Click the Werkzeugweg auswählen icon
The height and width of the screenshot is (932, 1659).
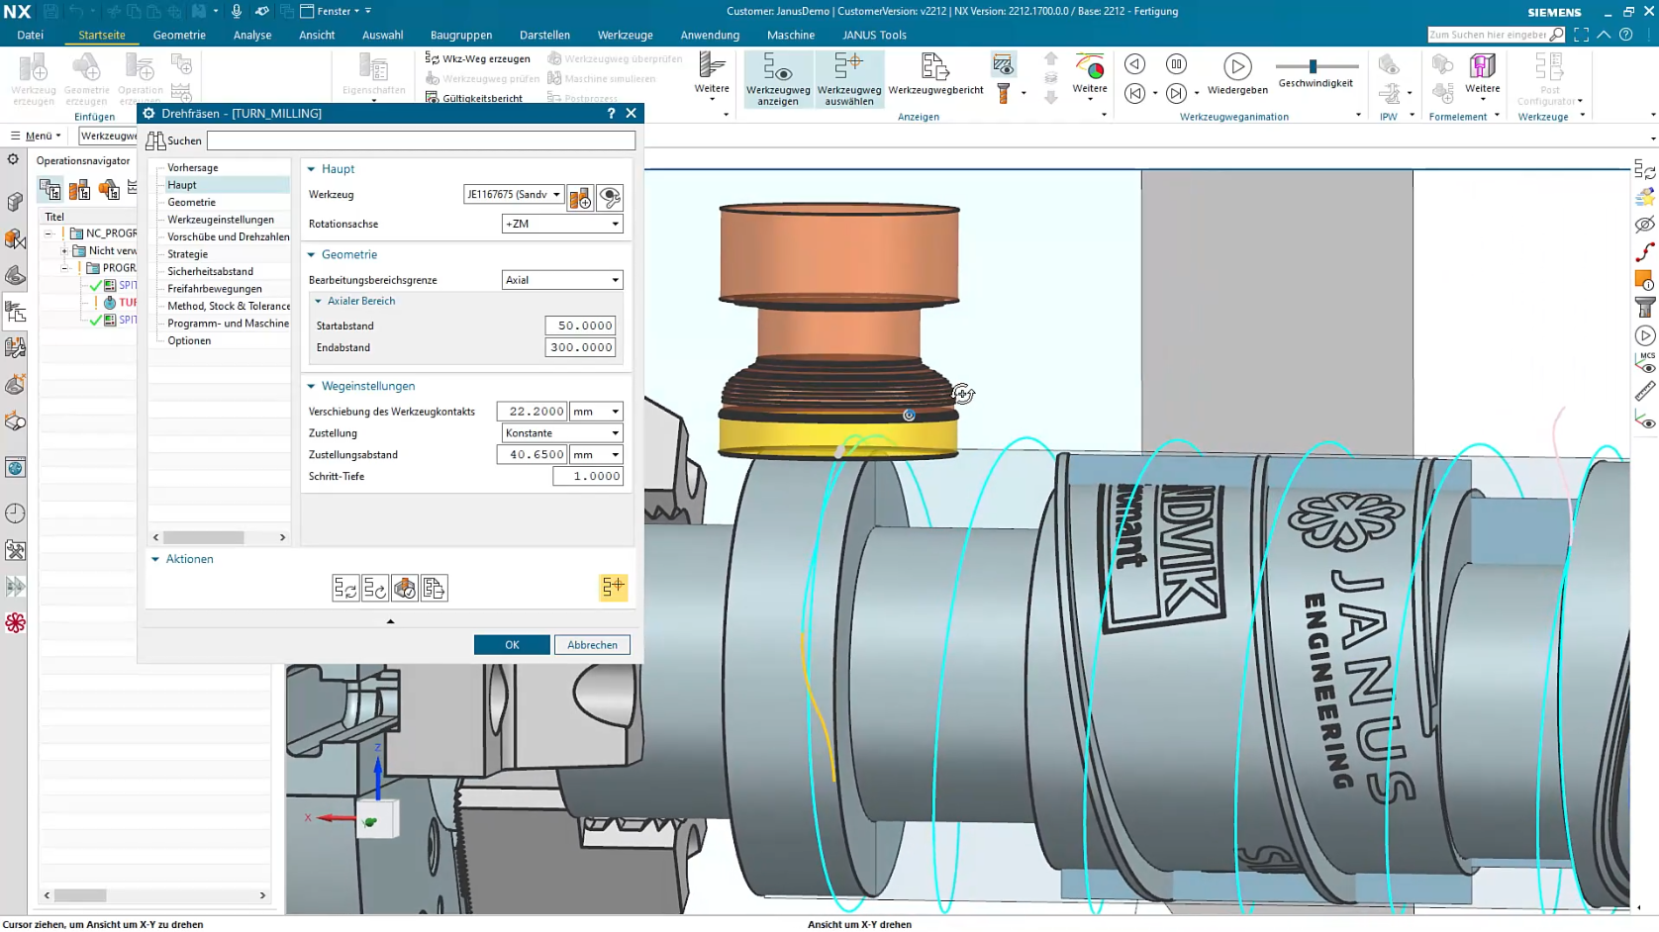tap(848, 67)
